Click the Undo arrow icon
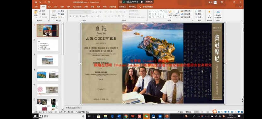This screenshot has width=262, height=119. point(40,2)
